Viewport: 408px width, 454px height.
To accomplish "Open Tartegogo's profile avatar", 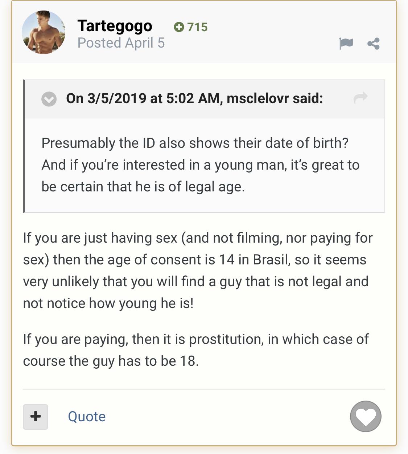I will tap(44, 32).
